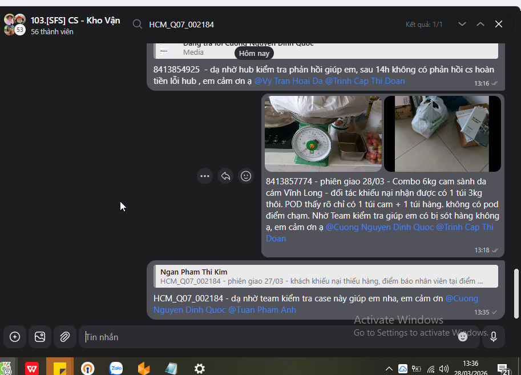Jump to quoted Media reply preview
Screen dimensions: 521x375
pos(326,51)
